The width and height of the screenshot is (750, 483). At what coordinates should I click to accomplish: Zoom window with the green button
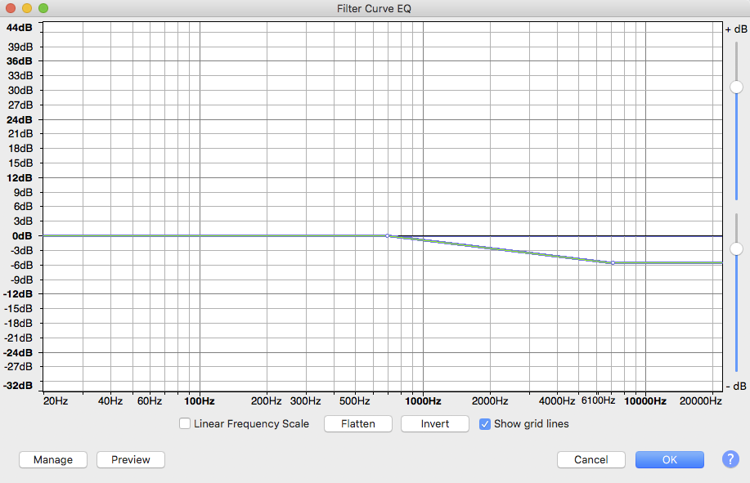[43, 8]
